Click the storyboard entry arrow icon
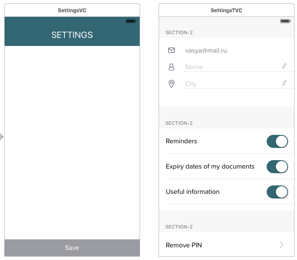The width and height of the screenshot is (297, 260). point(2,137)
